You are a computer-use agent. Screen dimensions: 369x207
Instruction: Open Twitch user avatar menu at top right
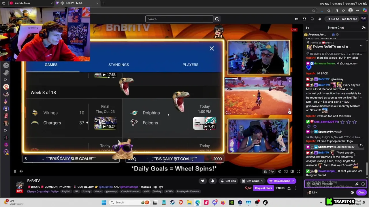[364, 19]
